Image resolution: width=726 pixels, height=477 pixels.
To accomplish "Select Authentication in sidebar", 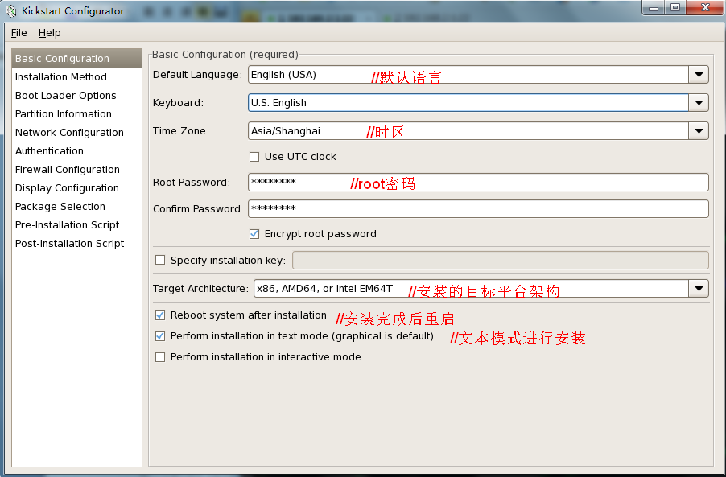I will (76, 151).
